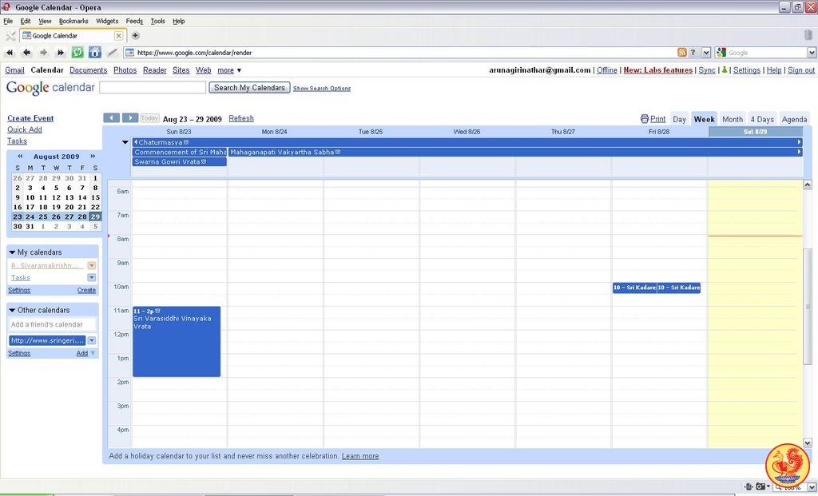Go to next week arrow button
The image size is (818, 496).
click(x=130, y=118)
